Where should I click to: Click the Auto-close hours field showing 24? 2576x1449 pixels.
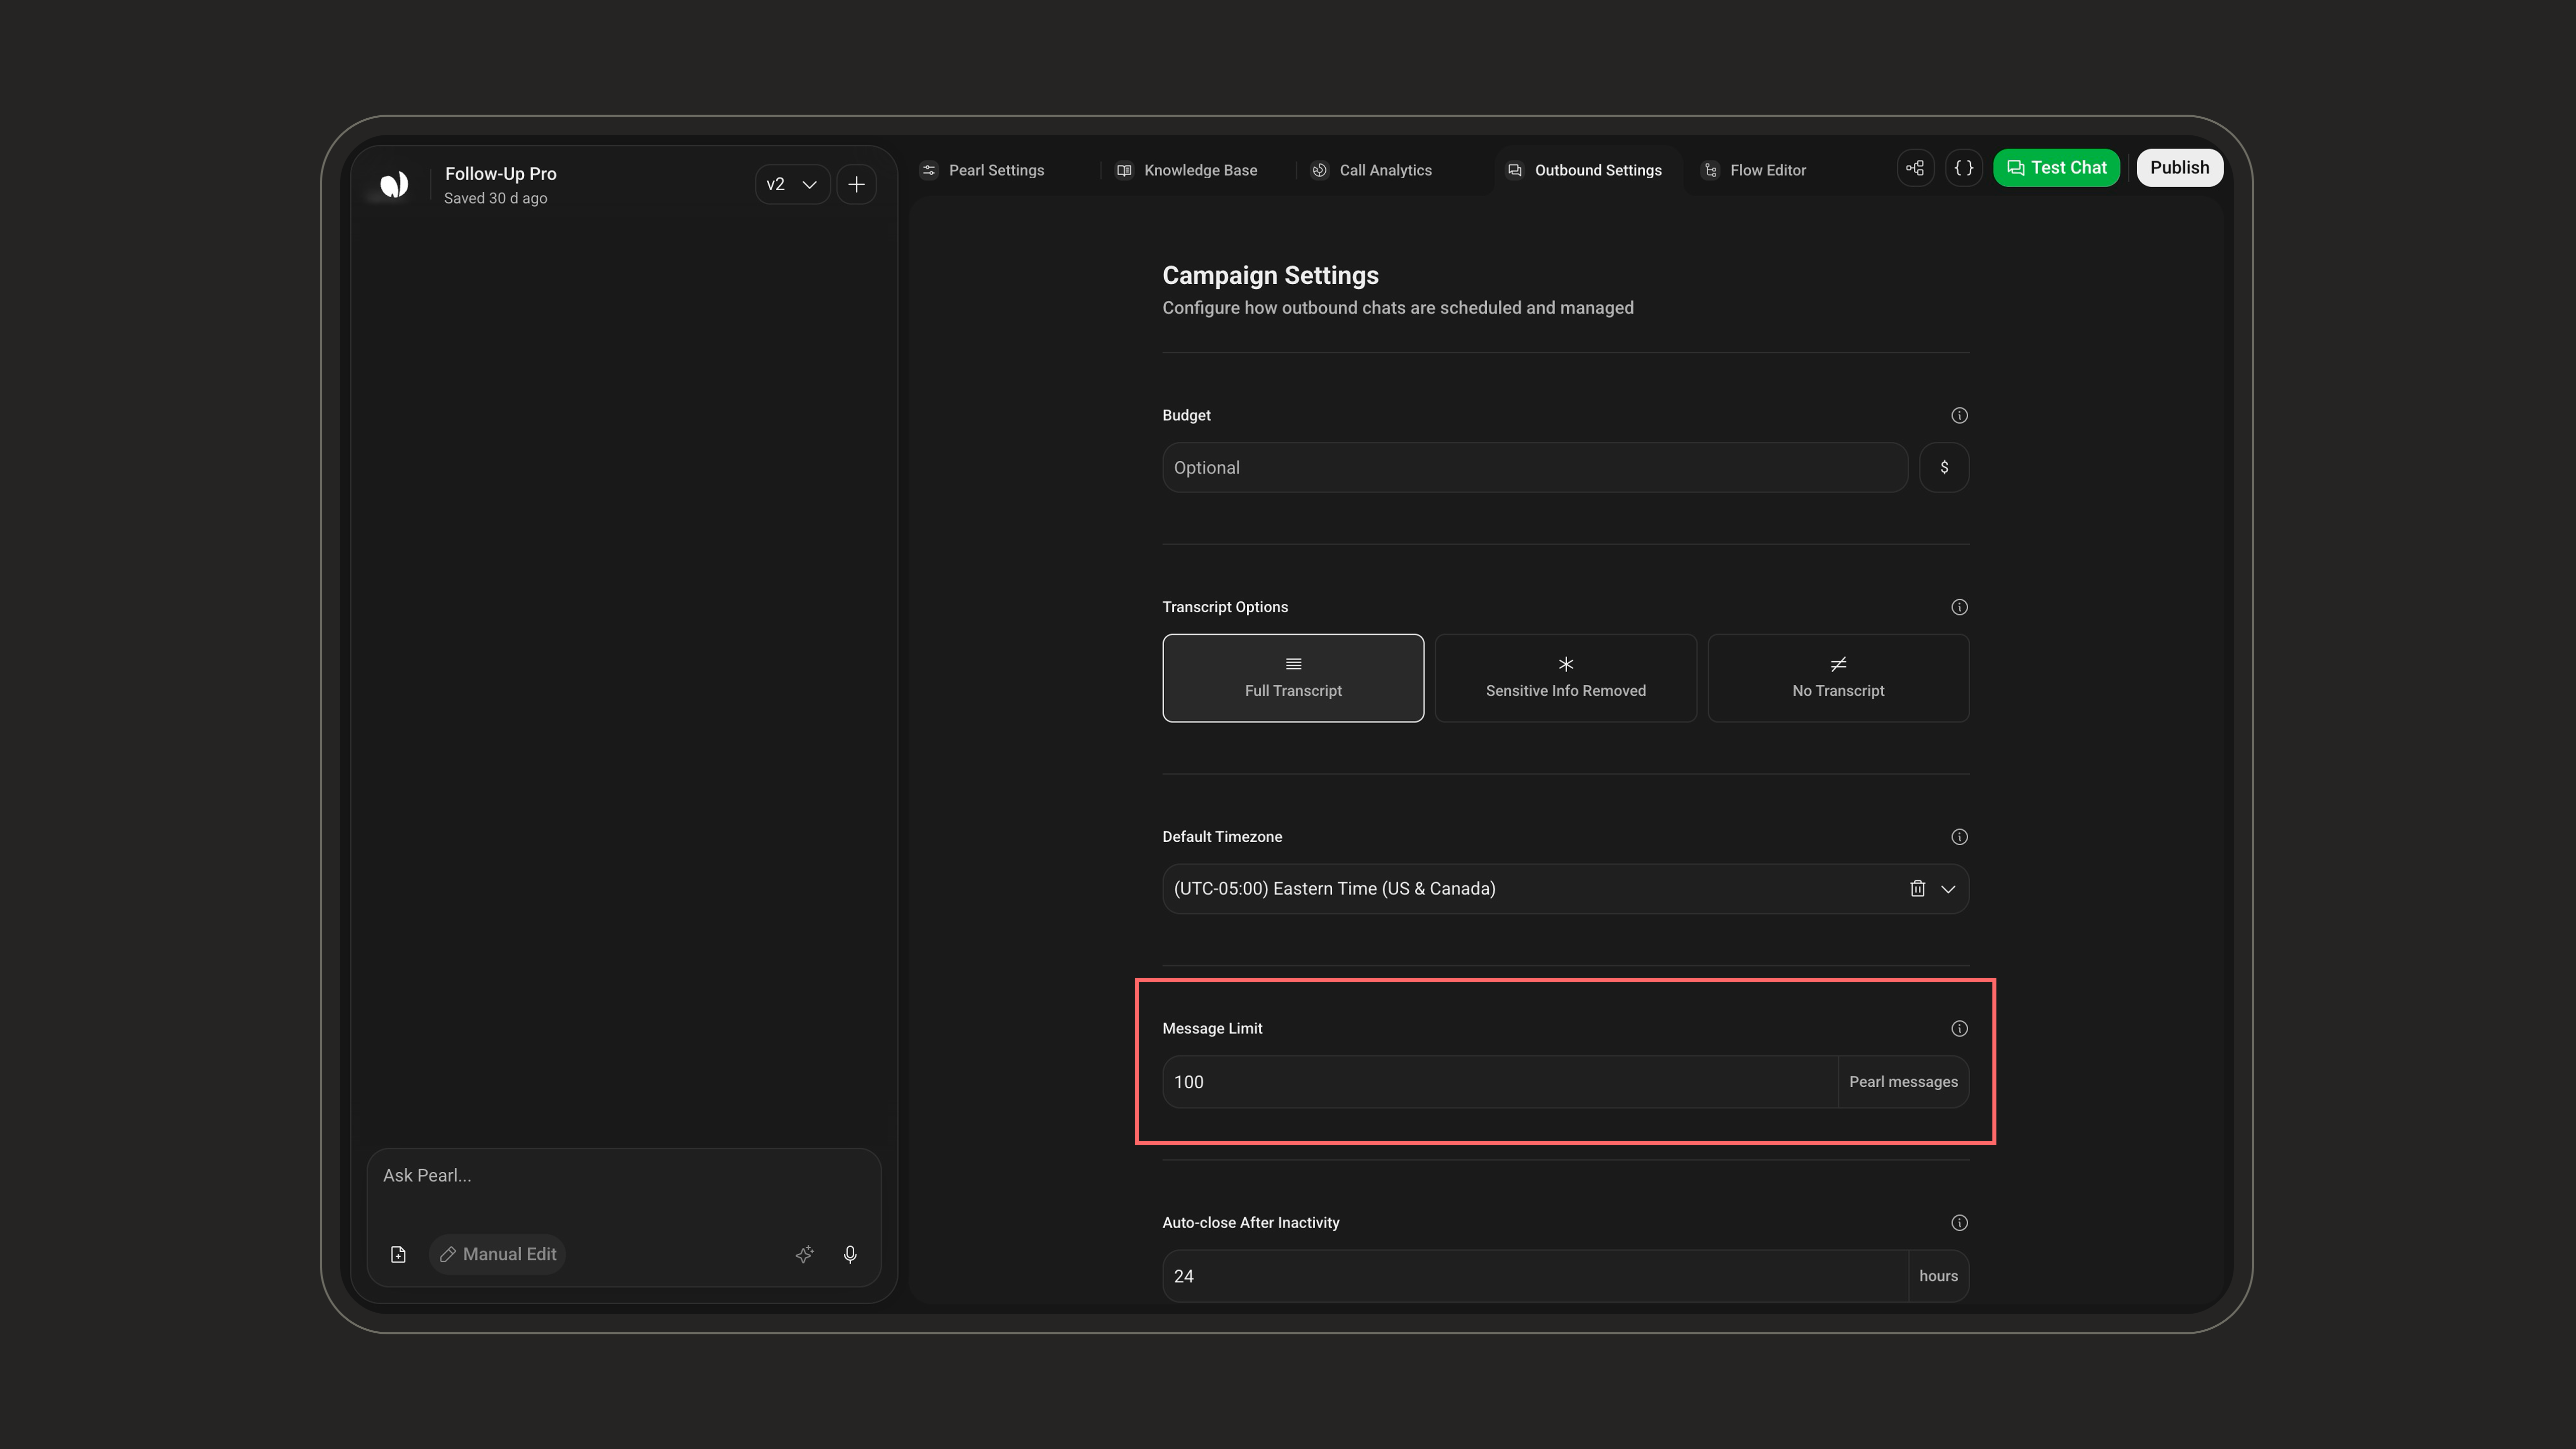[x=1535, y=1276]
